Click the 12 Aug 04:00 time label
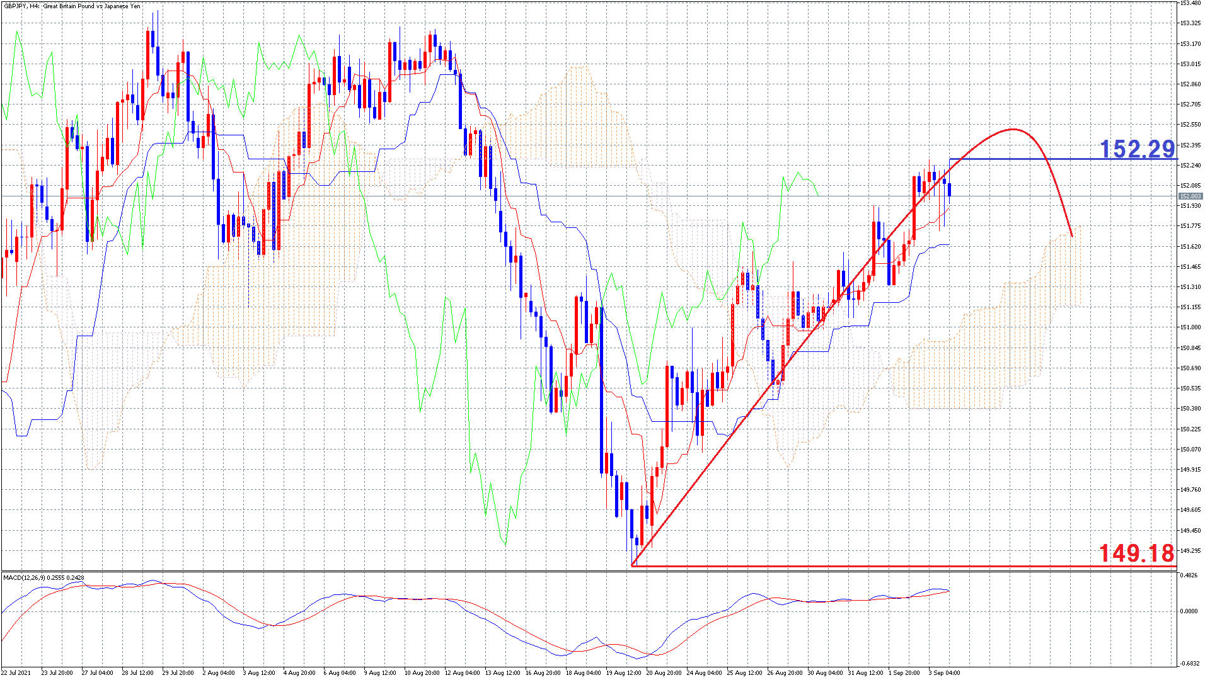This screenshot has height=680, width=1210. pyautogui.click(x=462, y=672)
